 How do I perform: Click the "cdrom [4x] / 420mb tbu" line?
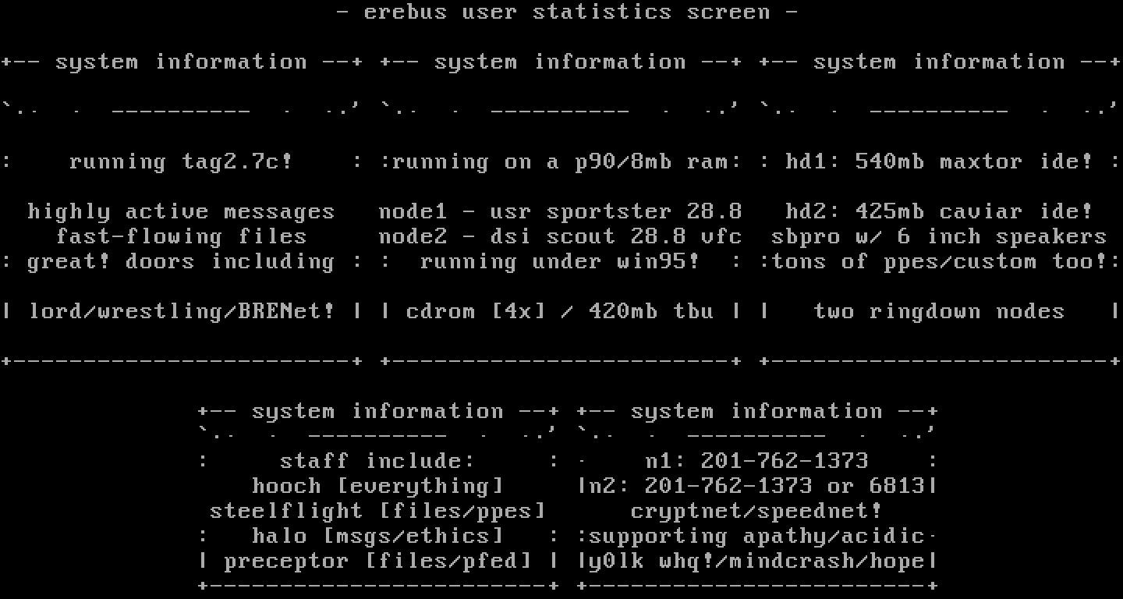coord(560,312)
